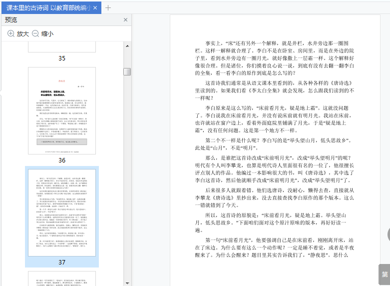Screen dimensions: 390x286
Task: Click the preview panel scrollbar thumb
Action: coord(127,71)
